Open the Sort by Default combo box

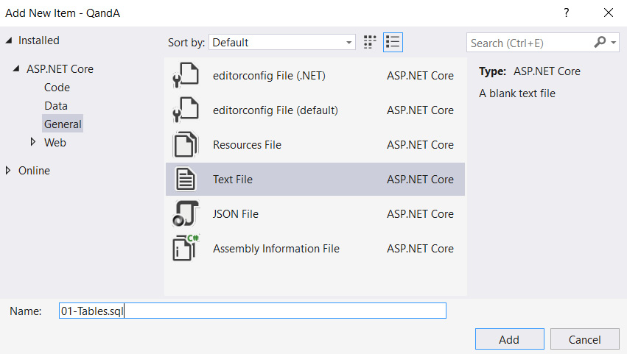(x=282, y=43)
